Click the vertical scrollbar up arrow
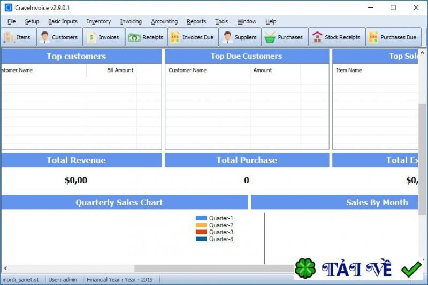The width and height of the screenshot is (428, 285). (422, 53)
